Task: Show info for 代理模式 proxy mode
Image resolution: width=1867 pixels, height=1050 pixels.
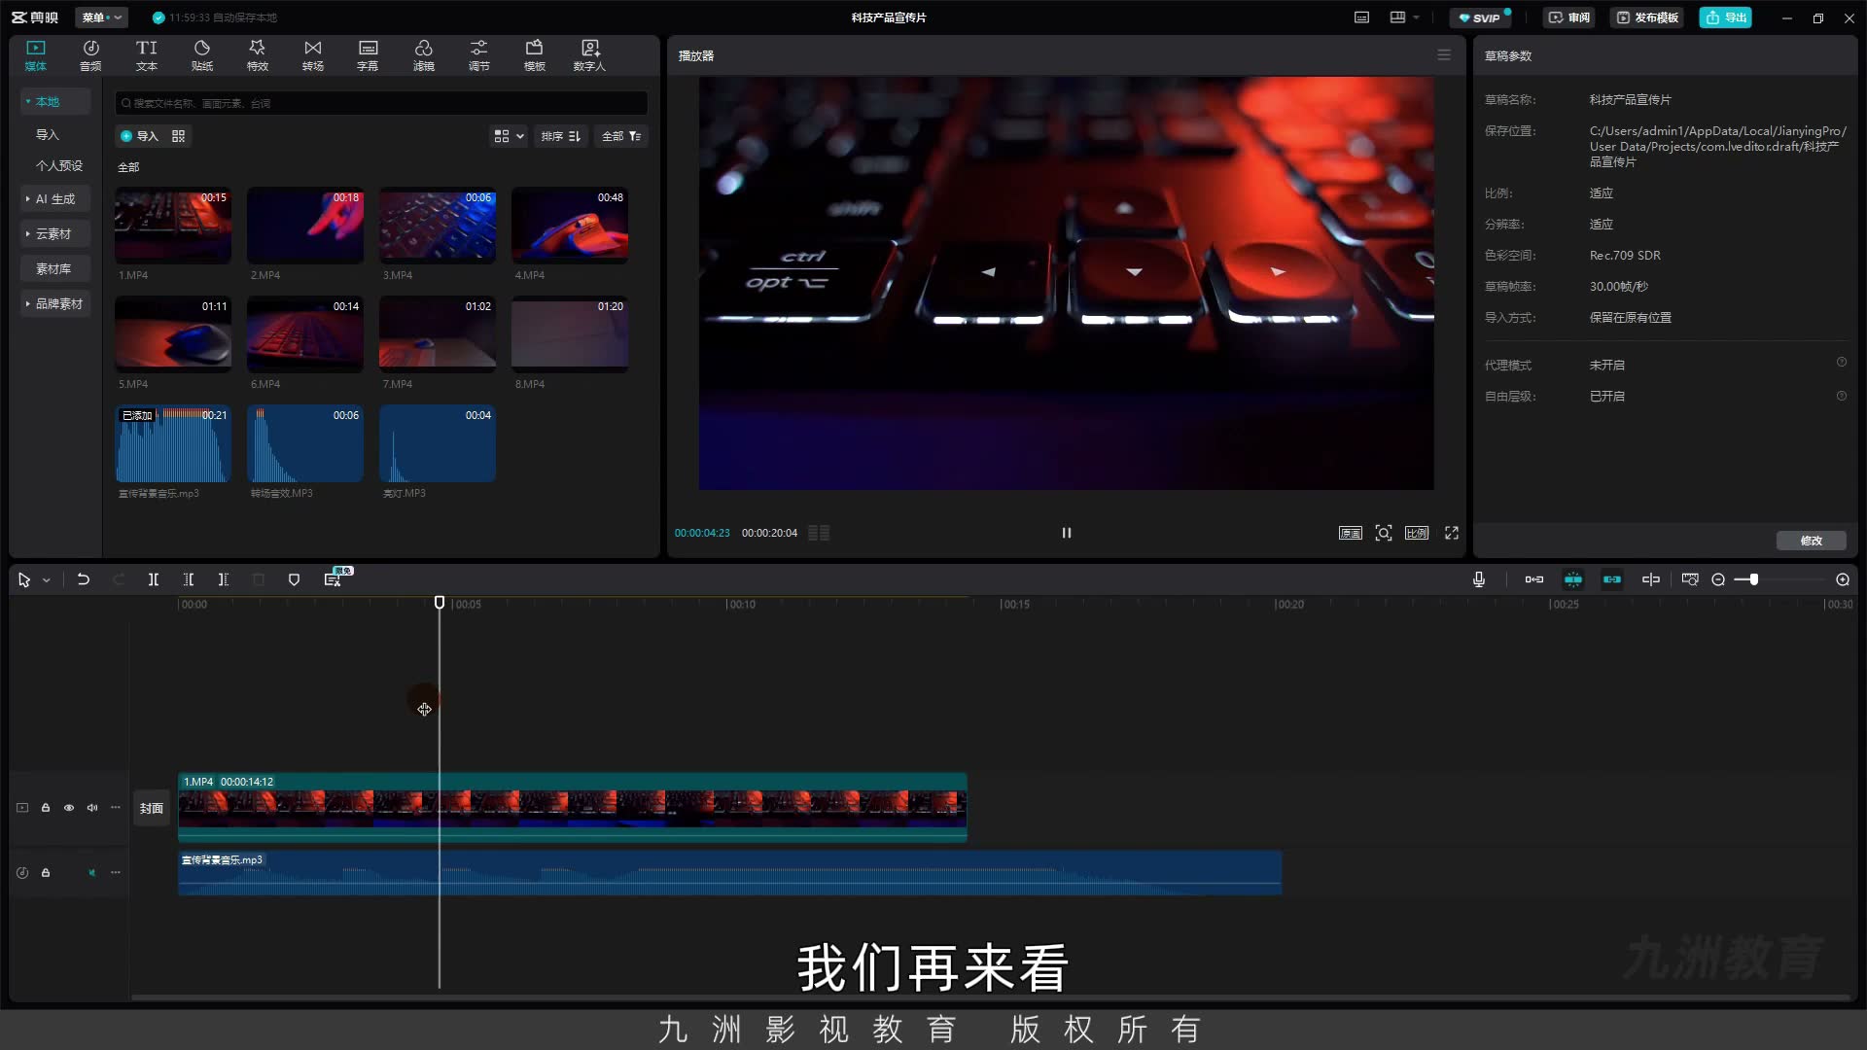Action: tap(1842, 363)
